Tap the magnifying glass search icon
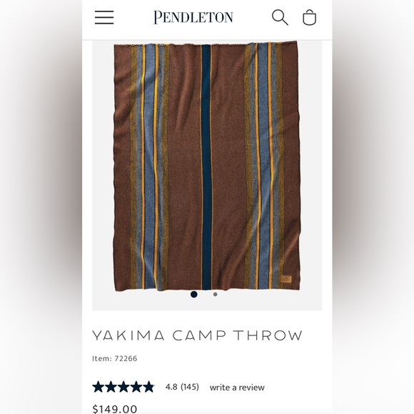Viewport: 414px width, 414px height. (x=280, y=17)
